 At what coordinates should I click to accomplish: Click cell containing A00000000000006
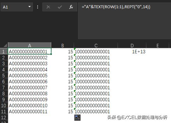30,81
